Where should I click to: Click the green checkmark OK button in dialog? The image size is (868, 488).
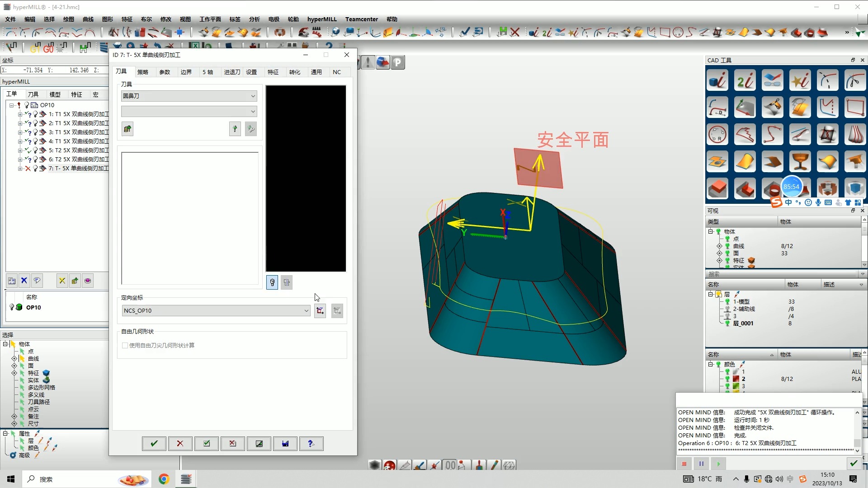(154, 443)
